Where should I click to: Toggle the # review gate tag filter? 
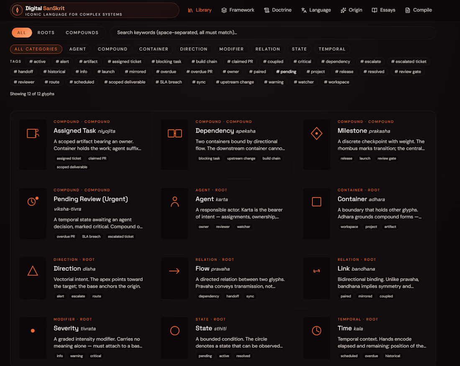pyautogui.click(x=408, y=72)
